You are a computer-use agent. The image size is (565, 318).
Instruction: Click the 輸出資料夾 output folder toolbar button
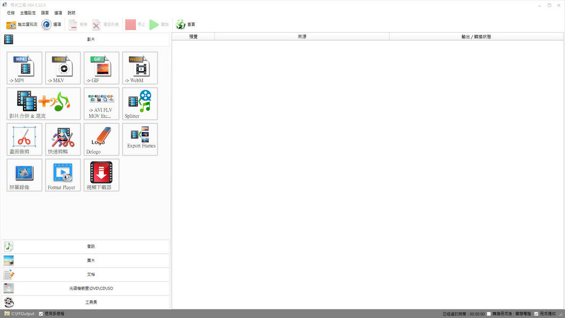tap(21, 24)
